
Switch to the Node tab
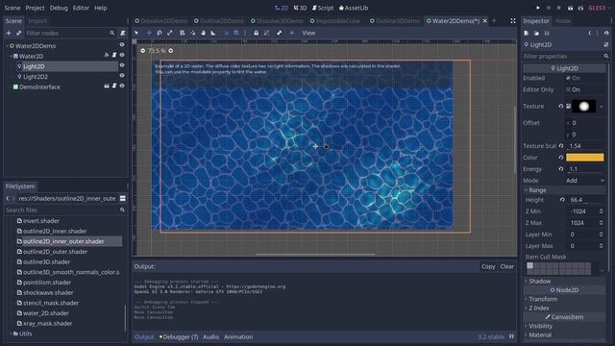pos(563,21)
